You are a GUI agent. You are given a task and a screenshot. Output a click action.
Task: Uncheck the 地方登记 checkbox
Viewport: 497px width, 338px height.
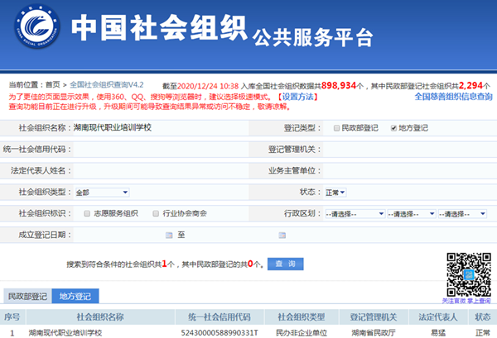click(393, 128)
